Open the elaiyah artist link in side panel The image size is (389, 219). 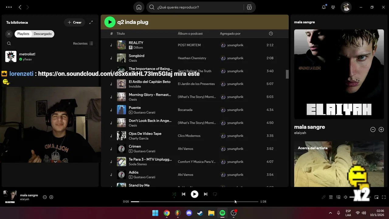click(x=300, y=133)
